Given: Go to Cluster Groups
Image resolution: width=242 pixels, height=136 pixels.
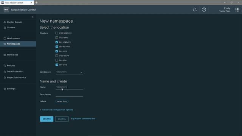Looking at the screenshot, I should point(14,22).
